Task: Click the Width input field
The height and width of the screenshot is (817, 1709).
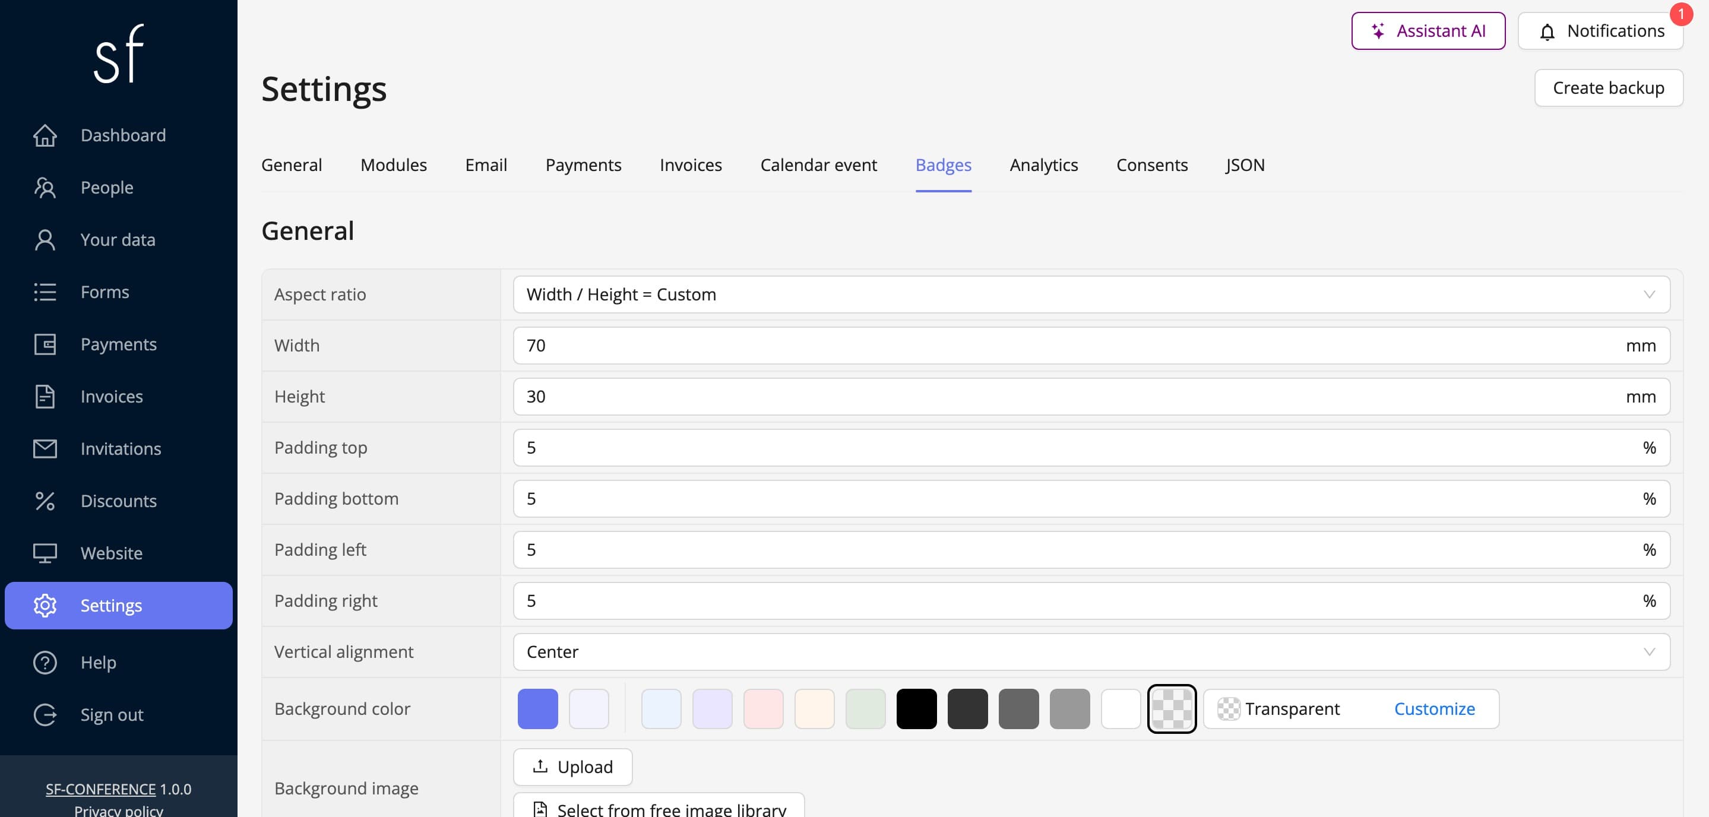Action: tap(1091, 346)
